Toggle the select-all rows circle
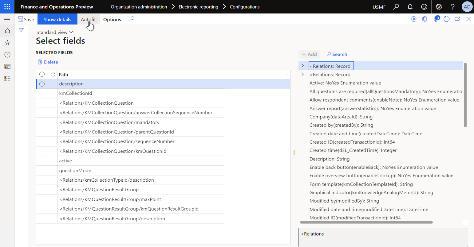The height and width of the screenshot is (247, 474). (42, 74)
